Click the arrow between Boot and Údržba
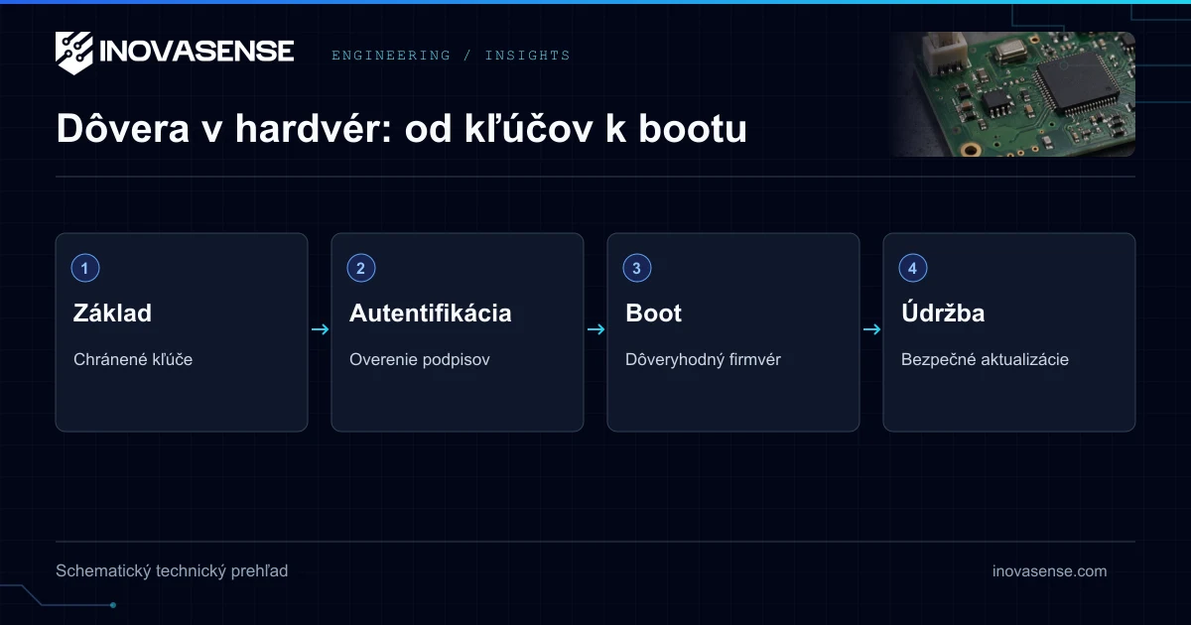This screenshot has height=625, width=1191. (x=871, y=329)
